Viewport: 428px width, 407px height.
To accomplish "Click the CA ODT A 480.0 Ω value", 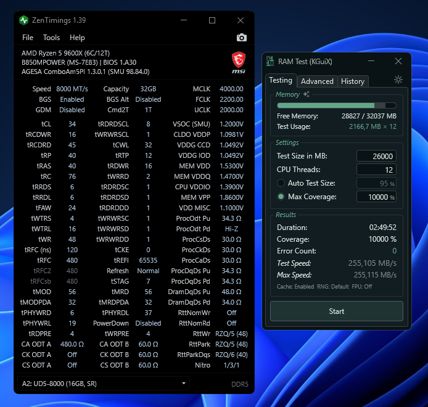I will 72,344.
